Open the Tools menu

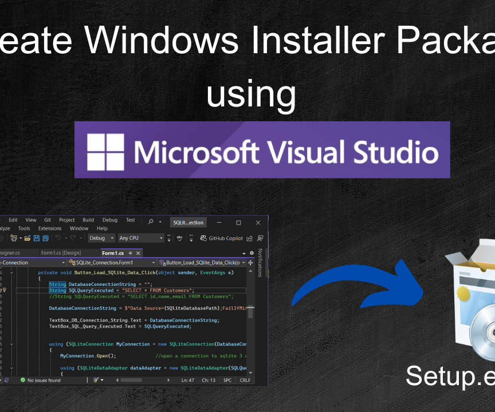[24, 228]
